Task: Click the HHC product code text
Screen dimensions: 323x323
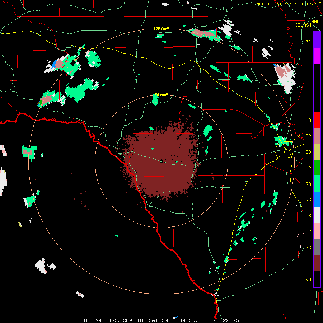Action: coord(315,22)
